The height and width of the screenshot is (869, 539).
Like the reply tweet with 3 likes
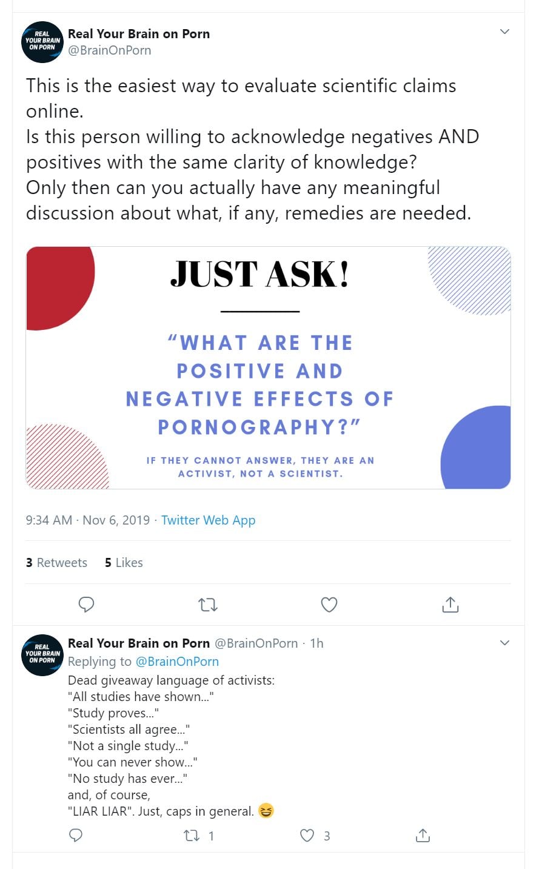[307, 836]
